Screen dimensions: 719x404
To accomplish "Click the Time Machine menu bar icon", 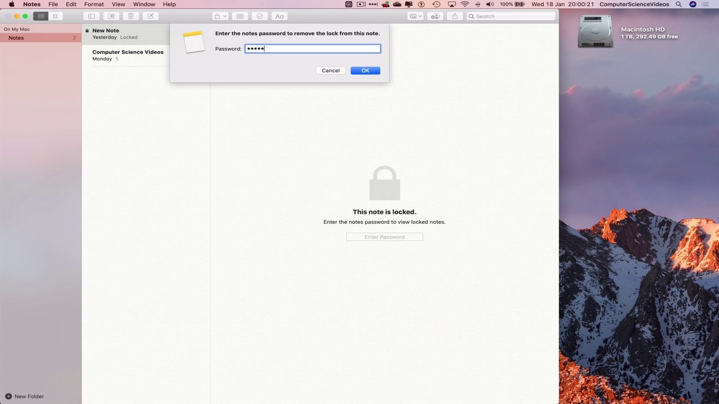I will pos(436,4).
